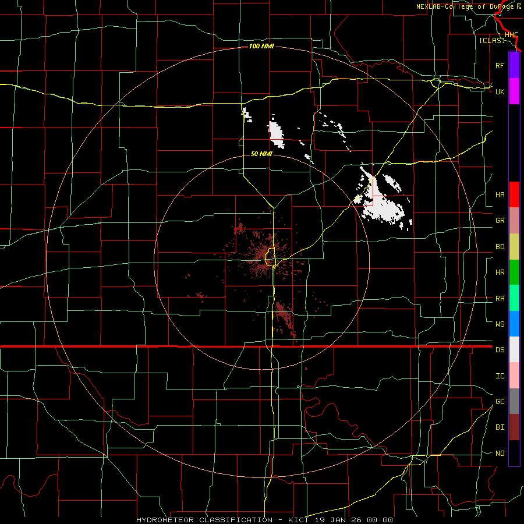
Task: Click the DS legend label
Action: (500, 350)
